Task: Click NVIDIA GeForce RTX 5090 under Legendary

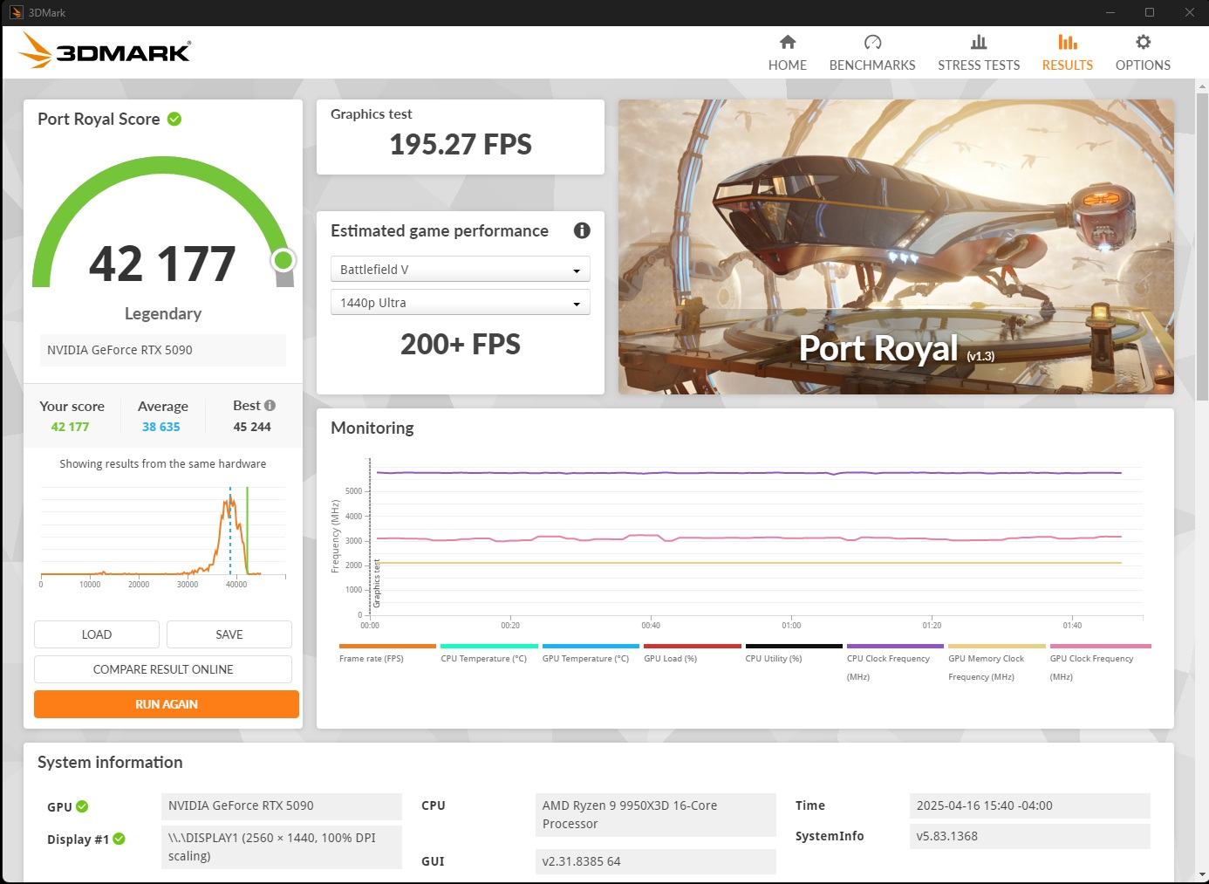Action: [x=163, y=350]
